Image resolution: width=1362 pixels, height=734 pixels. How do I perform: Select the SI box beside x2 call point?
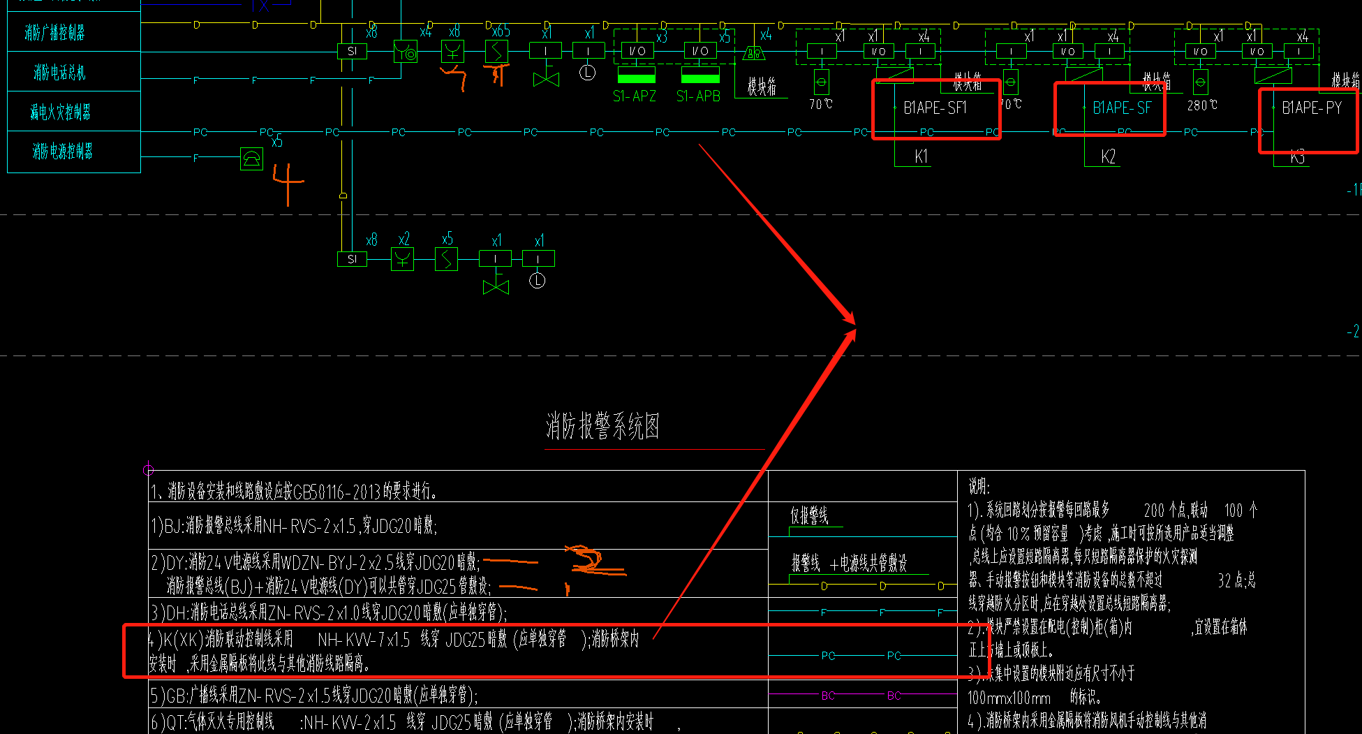(x=352, y=259)
